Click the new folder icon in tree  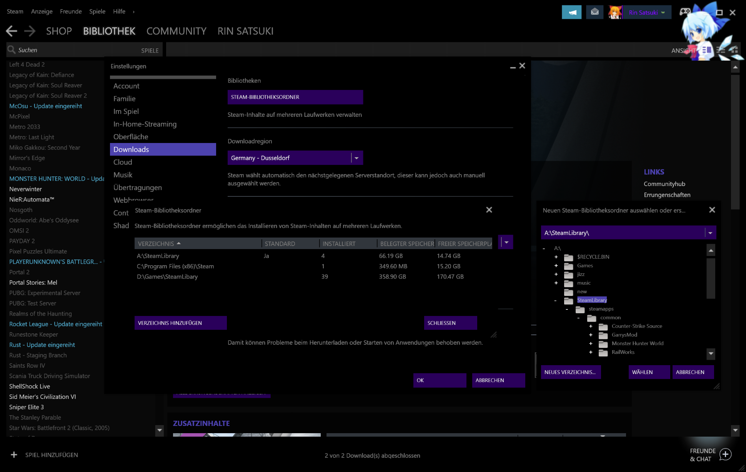point(569,292)
